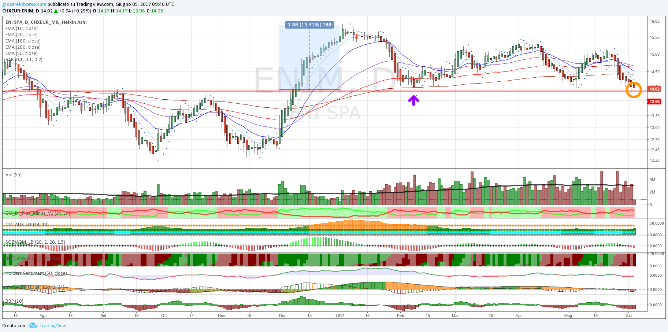Select the L:13.98 low value

click(137, 11)
